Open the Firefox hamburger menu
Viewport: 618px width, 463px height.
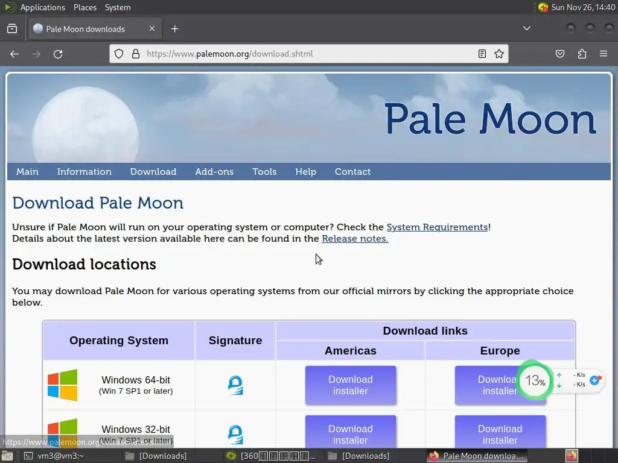coord(603,54)
